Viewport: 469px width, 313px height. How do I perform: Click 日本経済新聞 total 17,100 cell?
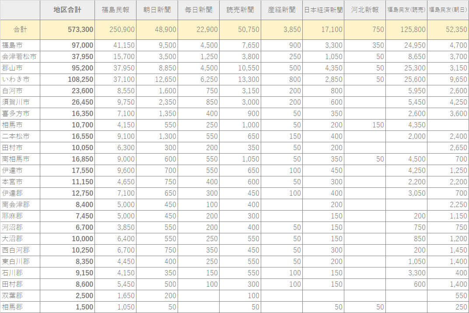pos(323,30)
